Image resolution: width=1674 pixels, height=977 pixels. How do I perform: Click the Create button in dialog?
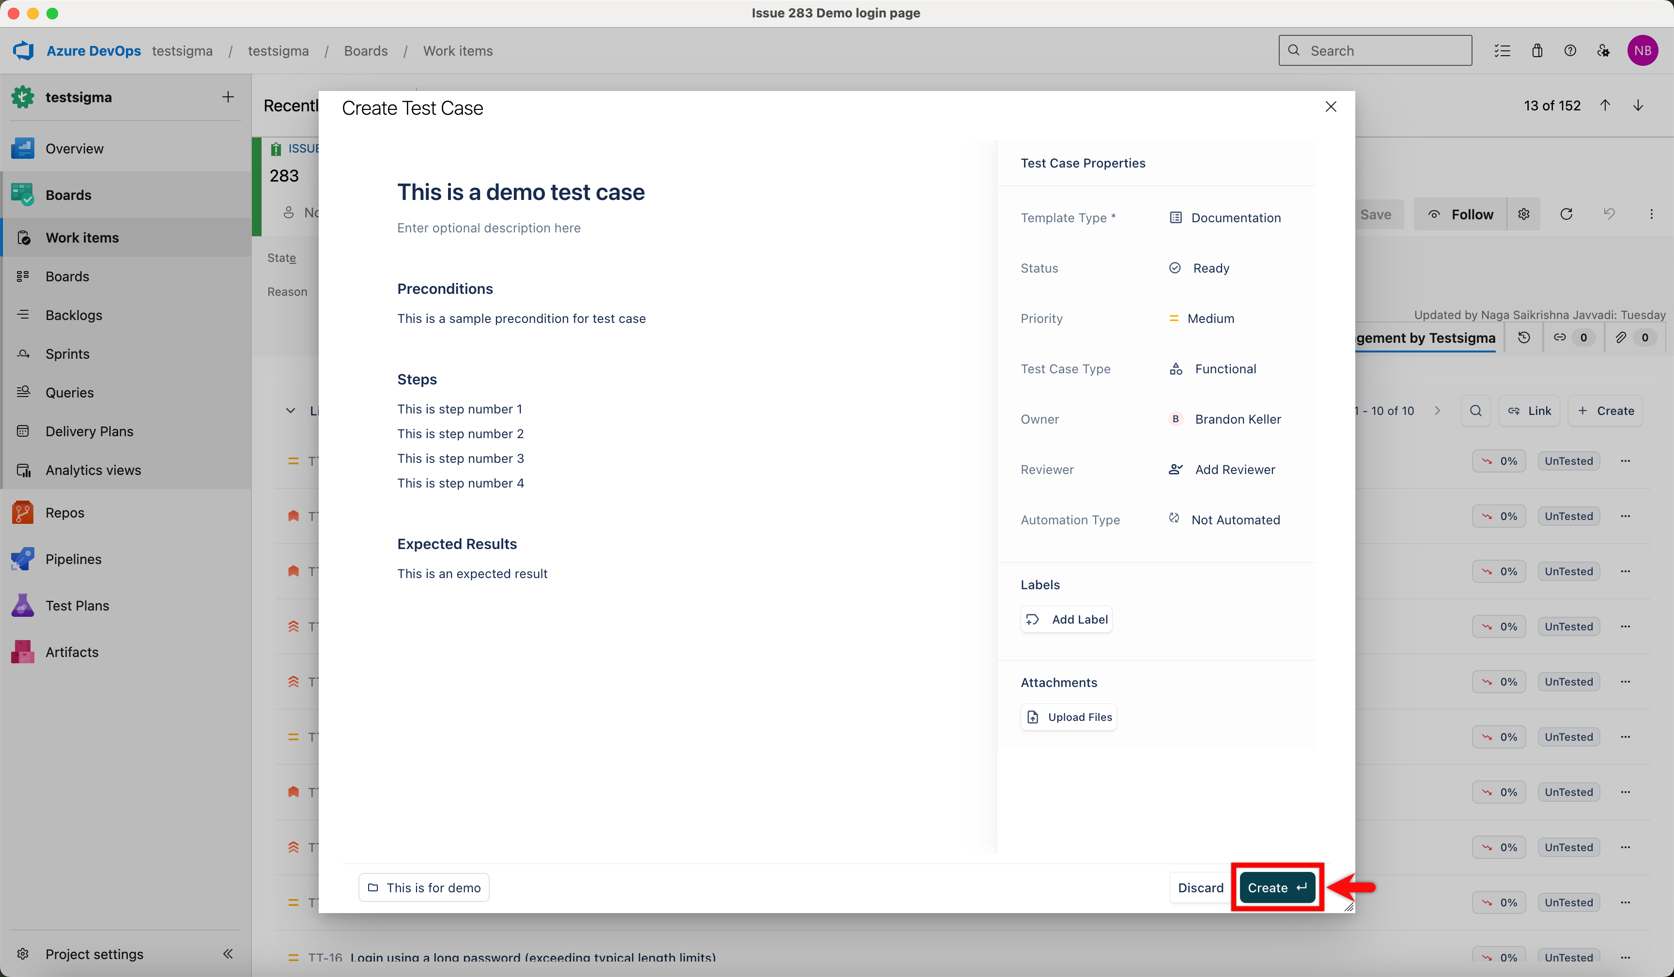coord(1277,887)
